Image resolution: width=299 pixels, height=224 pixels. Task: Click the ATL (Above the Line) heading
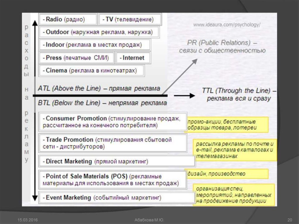coord(99,88)
